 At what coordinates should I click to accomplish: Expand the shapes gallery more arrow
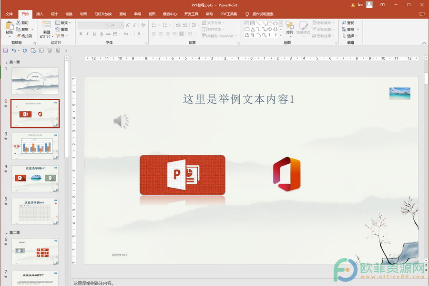(281, 35)
